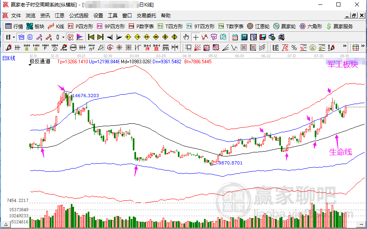
Task: Toggle the hand pan tool
Action: pyautogui.click(x=186, y=37)
